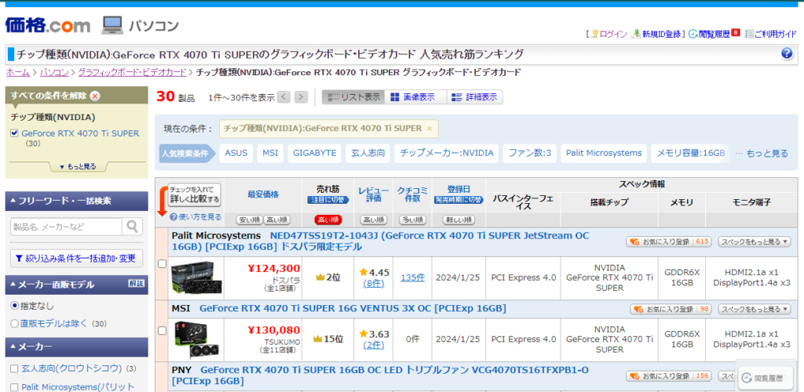Switch to リスト表示 view

353,97
